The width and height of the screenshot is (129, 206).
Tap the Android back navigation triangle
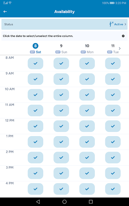coord(38,202)
